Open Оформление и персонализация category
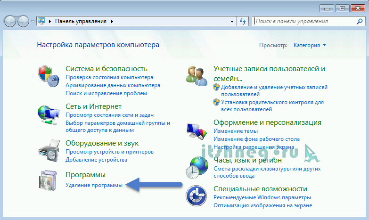The width and height of the screenshot is (369, 220). pyautogui.click(x=267, y=122)
